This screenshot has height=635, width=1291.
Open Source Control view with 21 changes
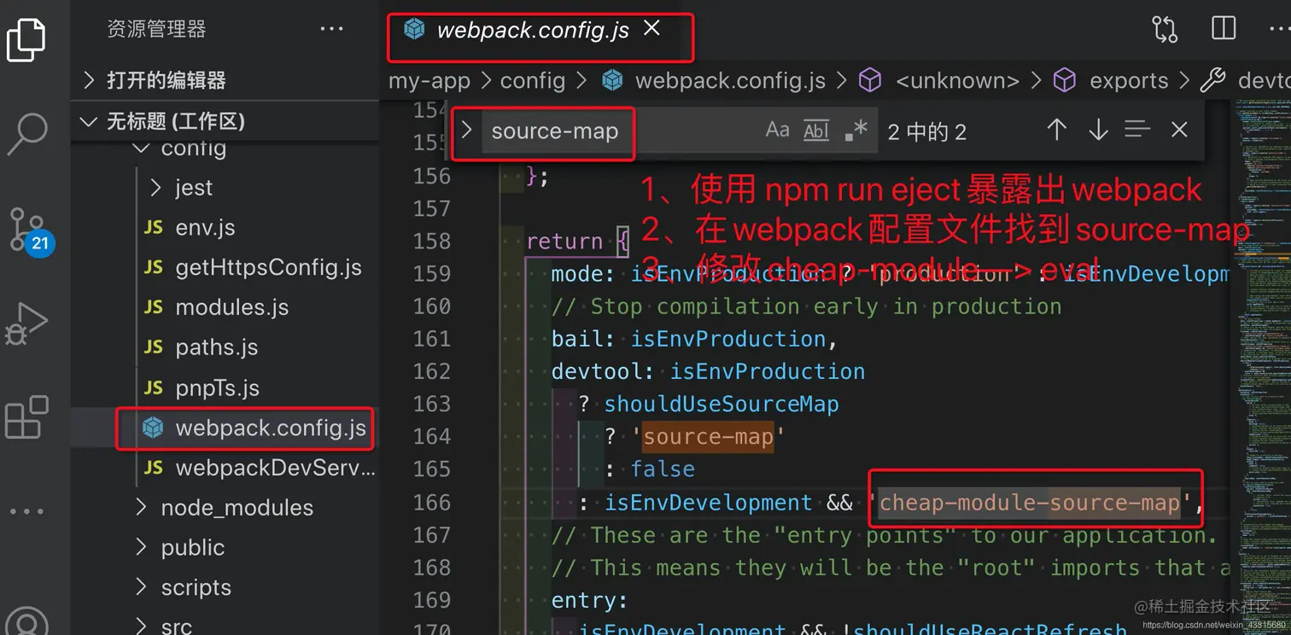(31, 230)
